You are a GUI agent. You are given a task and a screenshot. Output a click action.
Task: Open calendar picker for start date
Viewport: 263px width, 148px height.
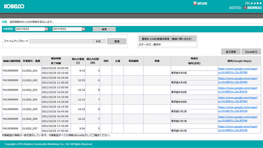click(46, 29)
